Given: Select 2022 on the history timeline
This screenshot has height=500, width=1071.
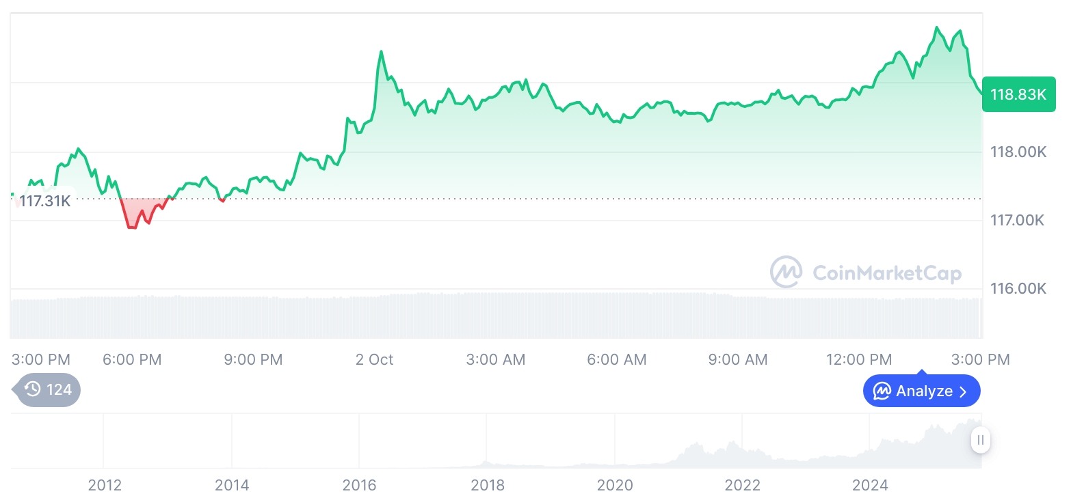Looking at the screenshot, I should coord(742,486).
